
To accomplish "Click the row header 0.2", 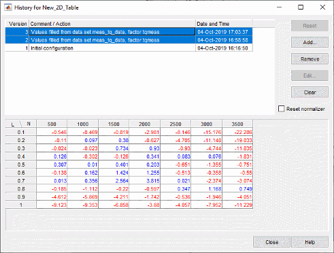I will [x=21, y=140].
